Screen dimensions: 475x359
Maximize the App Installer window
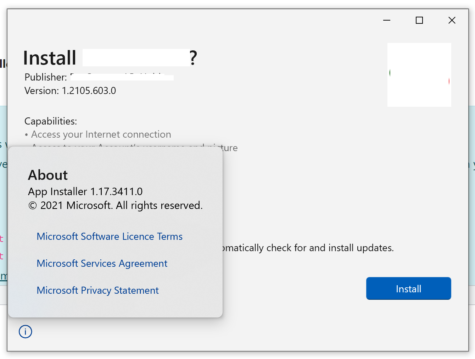pos(419,20)
